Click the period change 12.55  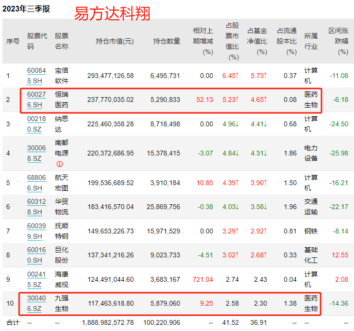pos(340,255)
